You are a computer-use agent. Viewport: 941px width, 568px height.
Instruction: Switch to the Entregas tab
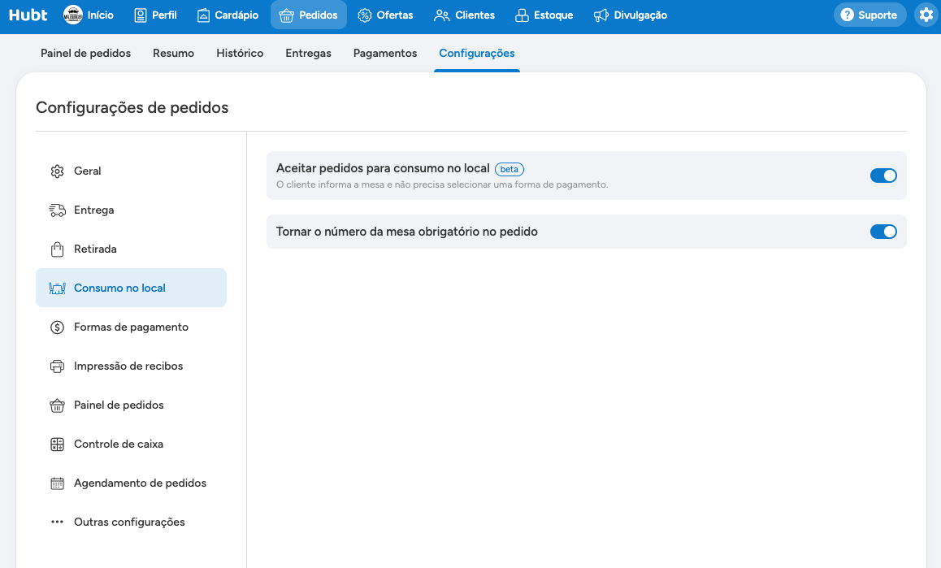tap(309, 53)
